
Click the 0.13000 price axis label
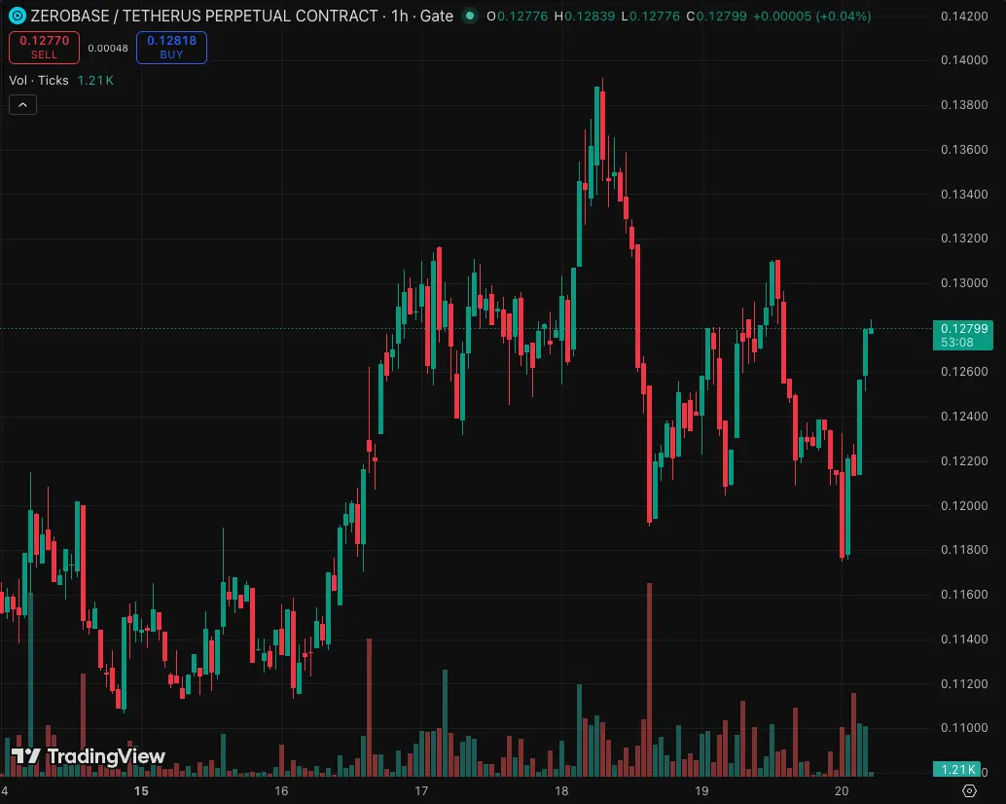point(964,283)
